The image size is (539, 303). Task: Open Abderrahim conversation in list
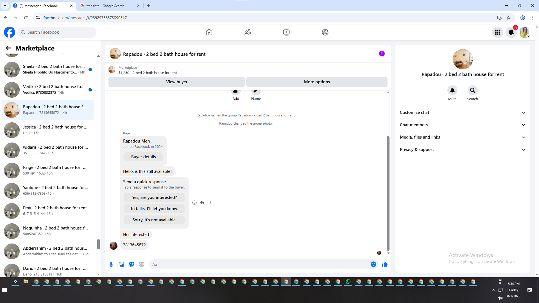coord(48,251)
